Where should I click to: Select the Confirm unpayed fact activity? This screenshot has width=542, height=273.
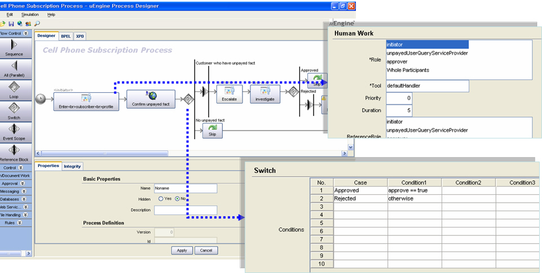pyautogui.click(x=151, y=99)
